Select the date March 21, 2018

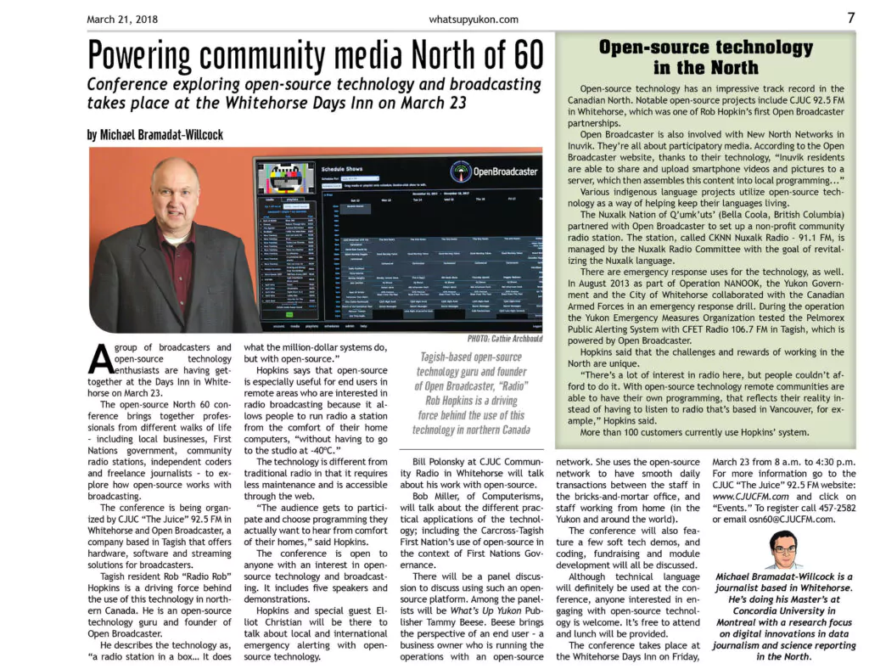[x=122, y=20]
